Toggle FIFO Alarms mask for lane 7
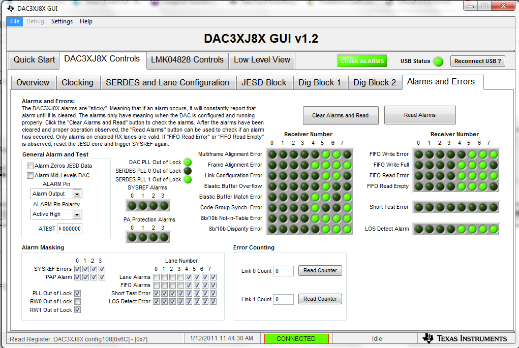This screenshot has width=519, height=348. click(213, 285)
